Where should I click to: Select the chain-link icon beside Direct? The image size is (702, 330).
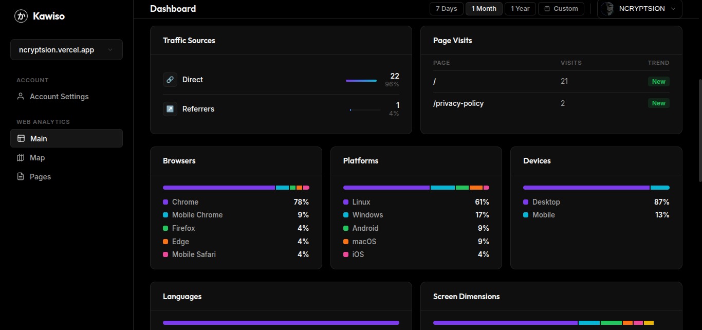click(x=170, y=79)
